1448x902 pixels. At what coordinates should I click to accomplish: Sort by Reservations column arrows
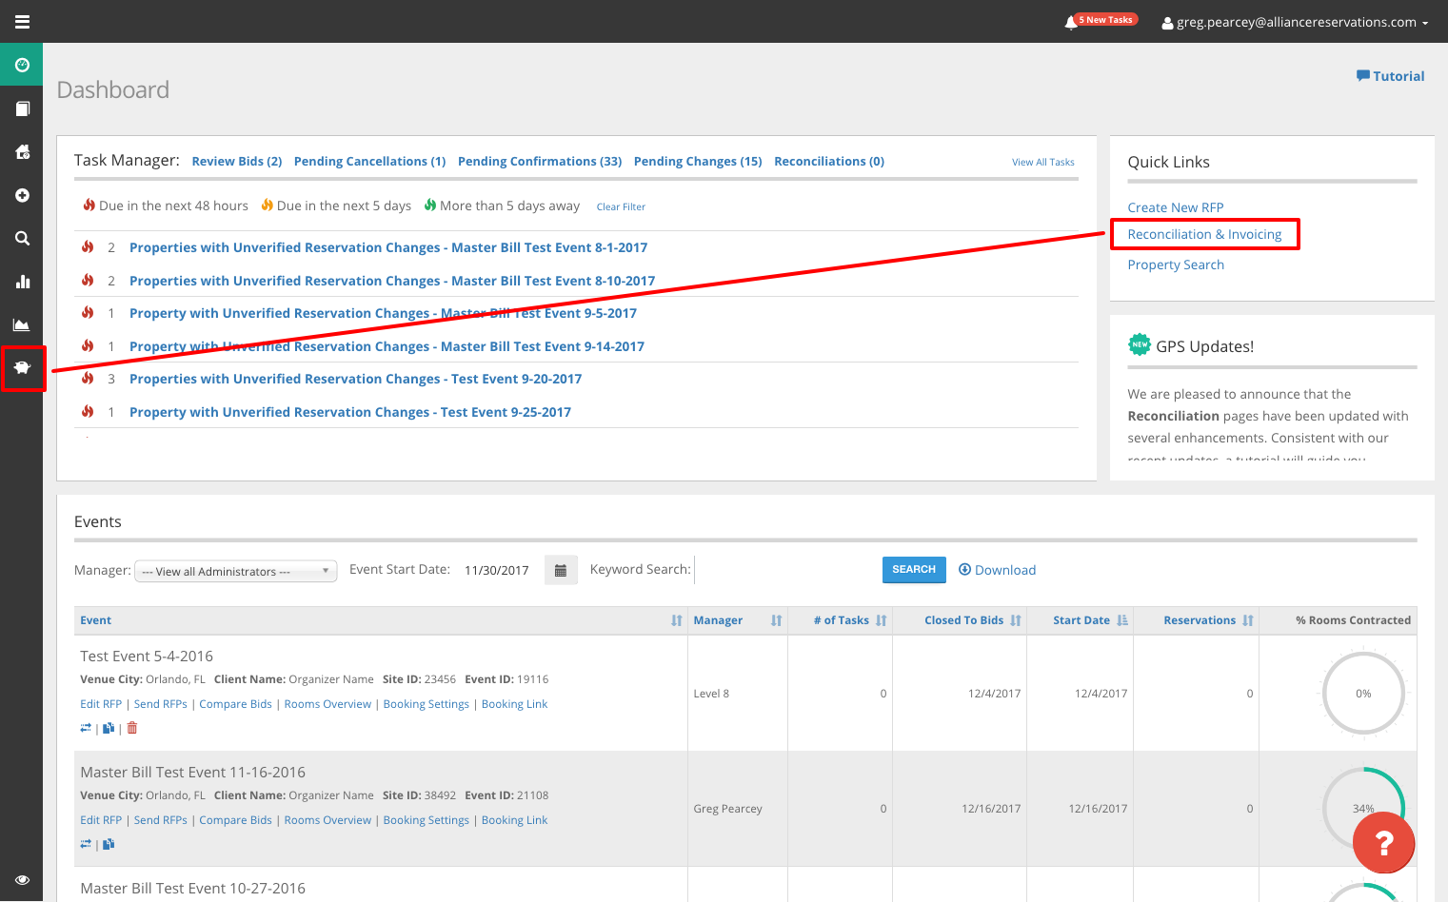click(1247, 620)
